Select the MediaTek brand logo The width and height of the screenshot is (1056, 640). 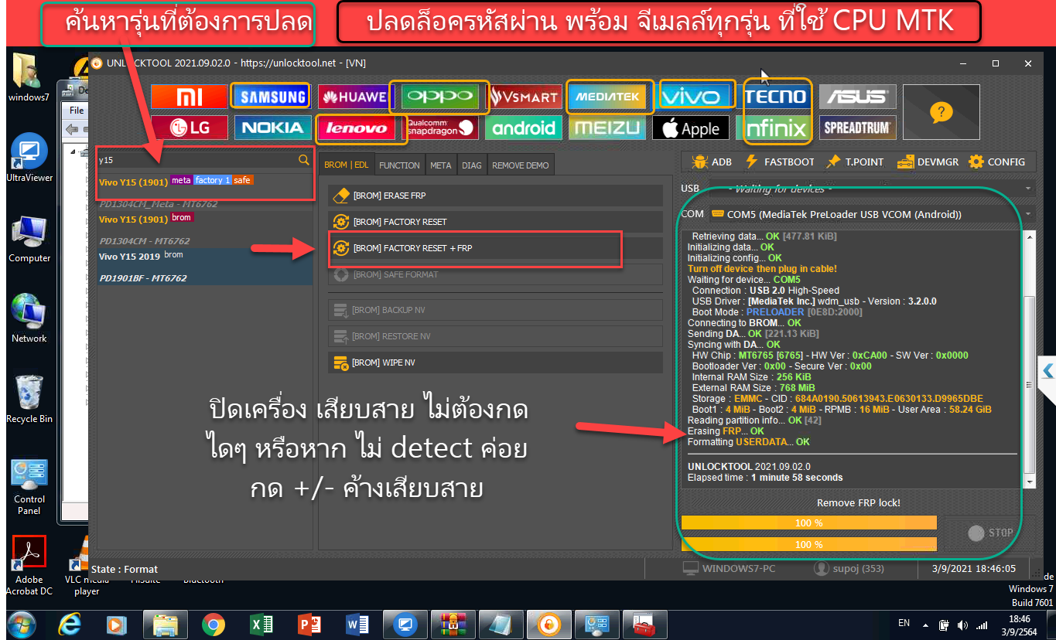click(x=607, y=97)
